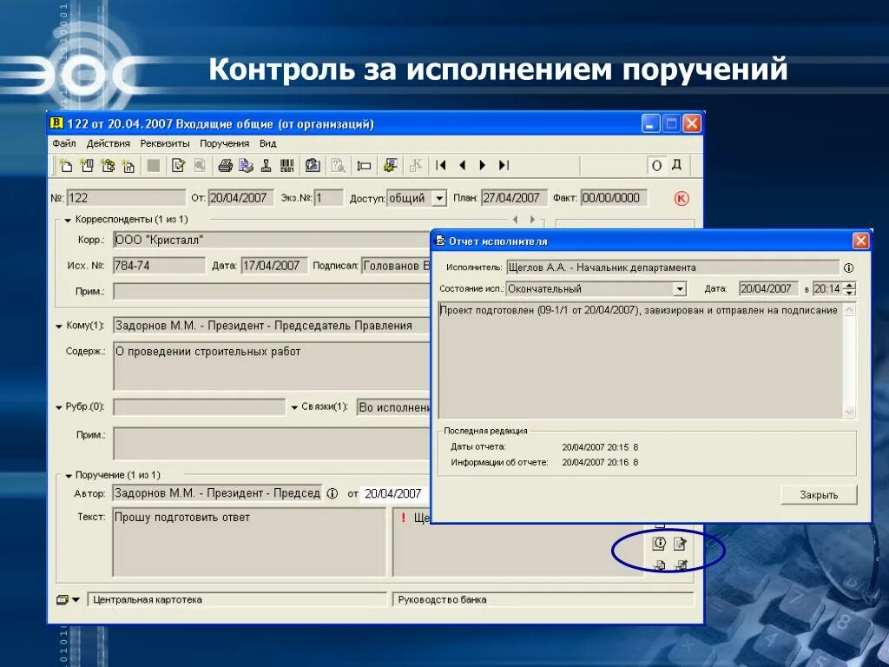The image size is (889, 667).
Task: Click the План date field 27/04/2007
Action: coord(515,198)
